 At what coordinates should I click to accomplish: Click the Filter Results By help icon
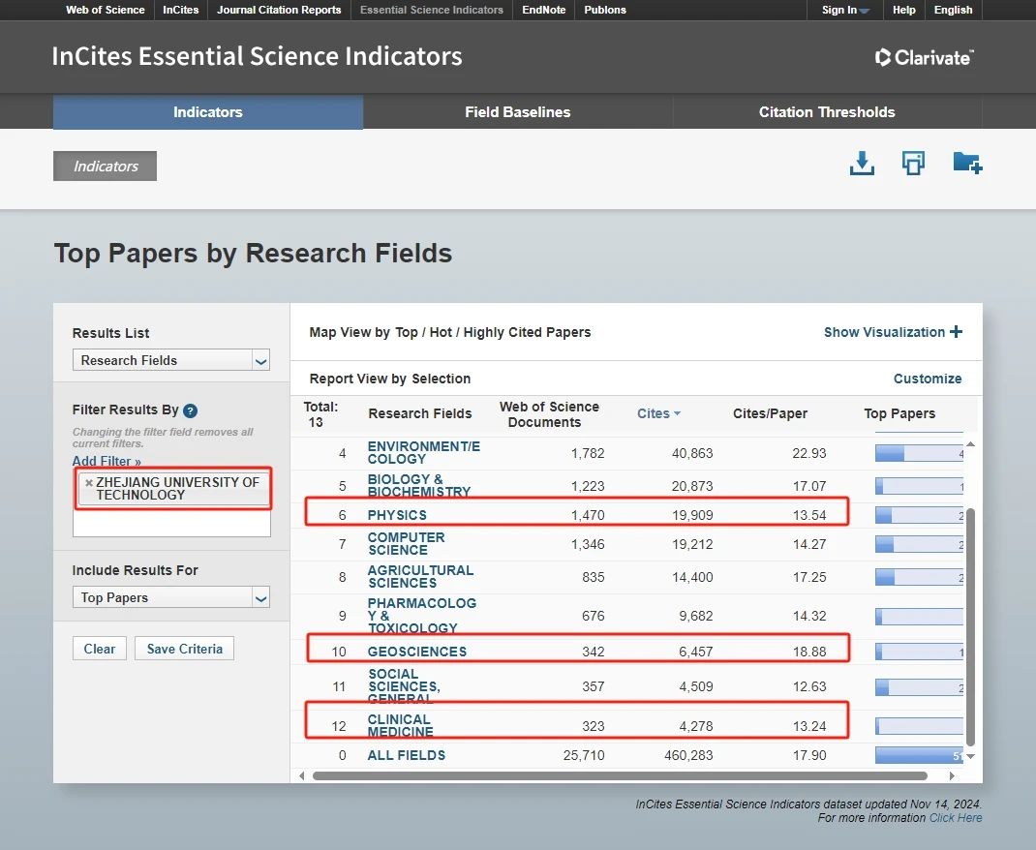click(191, 410)
